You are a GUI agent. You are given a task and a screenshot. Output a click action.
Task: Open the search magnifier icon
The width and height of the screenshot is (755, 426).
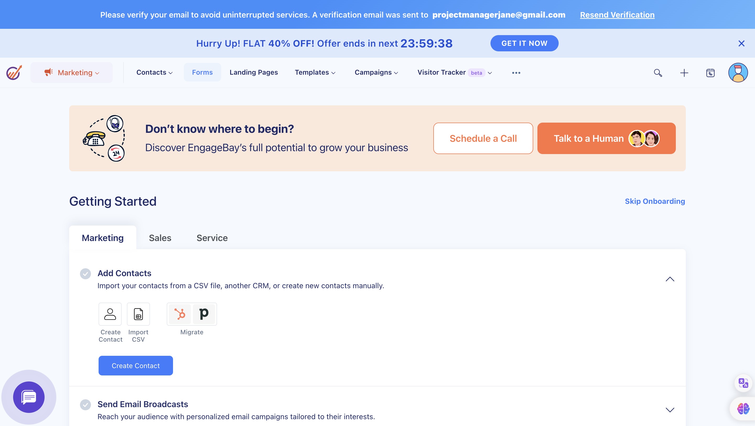658,73
